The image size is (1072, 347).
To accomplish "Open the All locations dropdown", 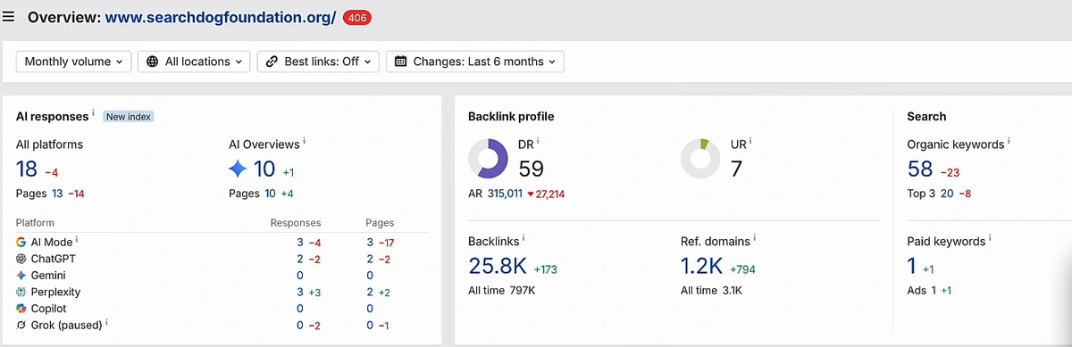I will pyautogui.click(x=194, y=62).
